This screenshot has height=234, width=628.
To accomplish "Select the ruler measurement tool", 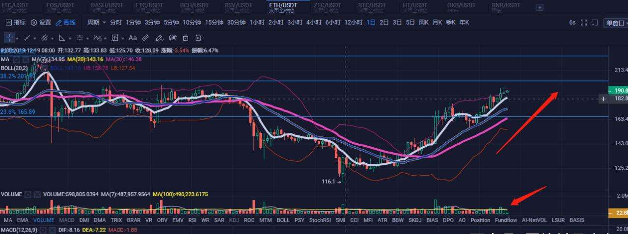I will [x=145, y=38].
